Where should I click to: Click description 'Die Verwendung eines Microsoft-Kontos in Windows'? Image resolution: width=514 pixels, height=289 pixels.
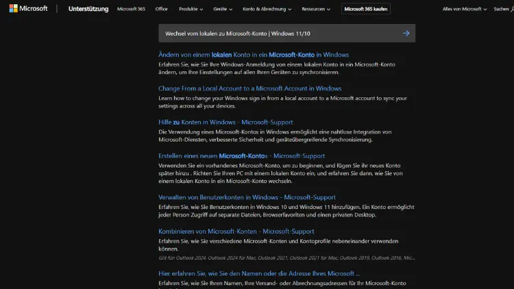(x=275, y=136)
